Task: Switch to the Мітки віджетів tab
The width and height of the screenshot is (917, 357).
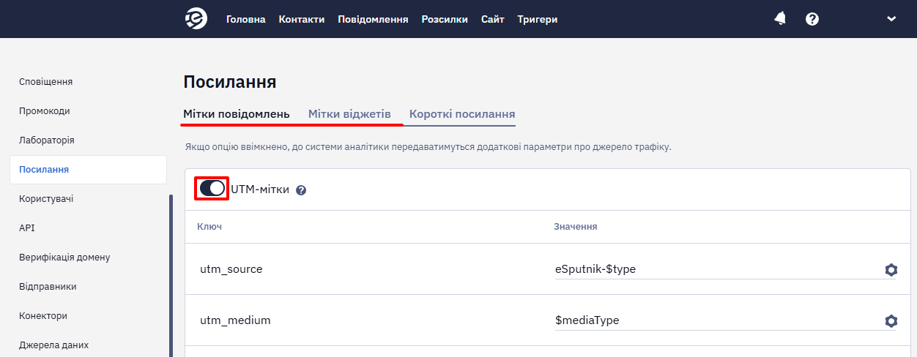Action: [349, 114]
